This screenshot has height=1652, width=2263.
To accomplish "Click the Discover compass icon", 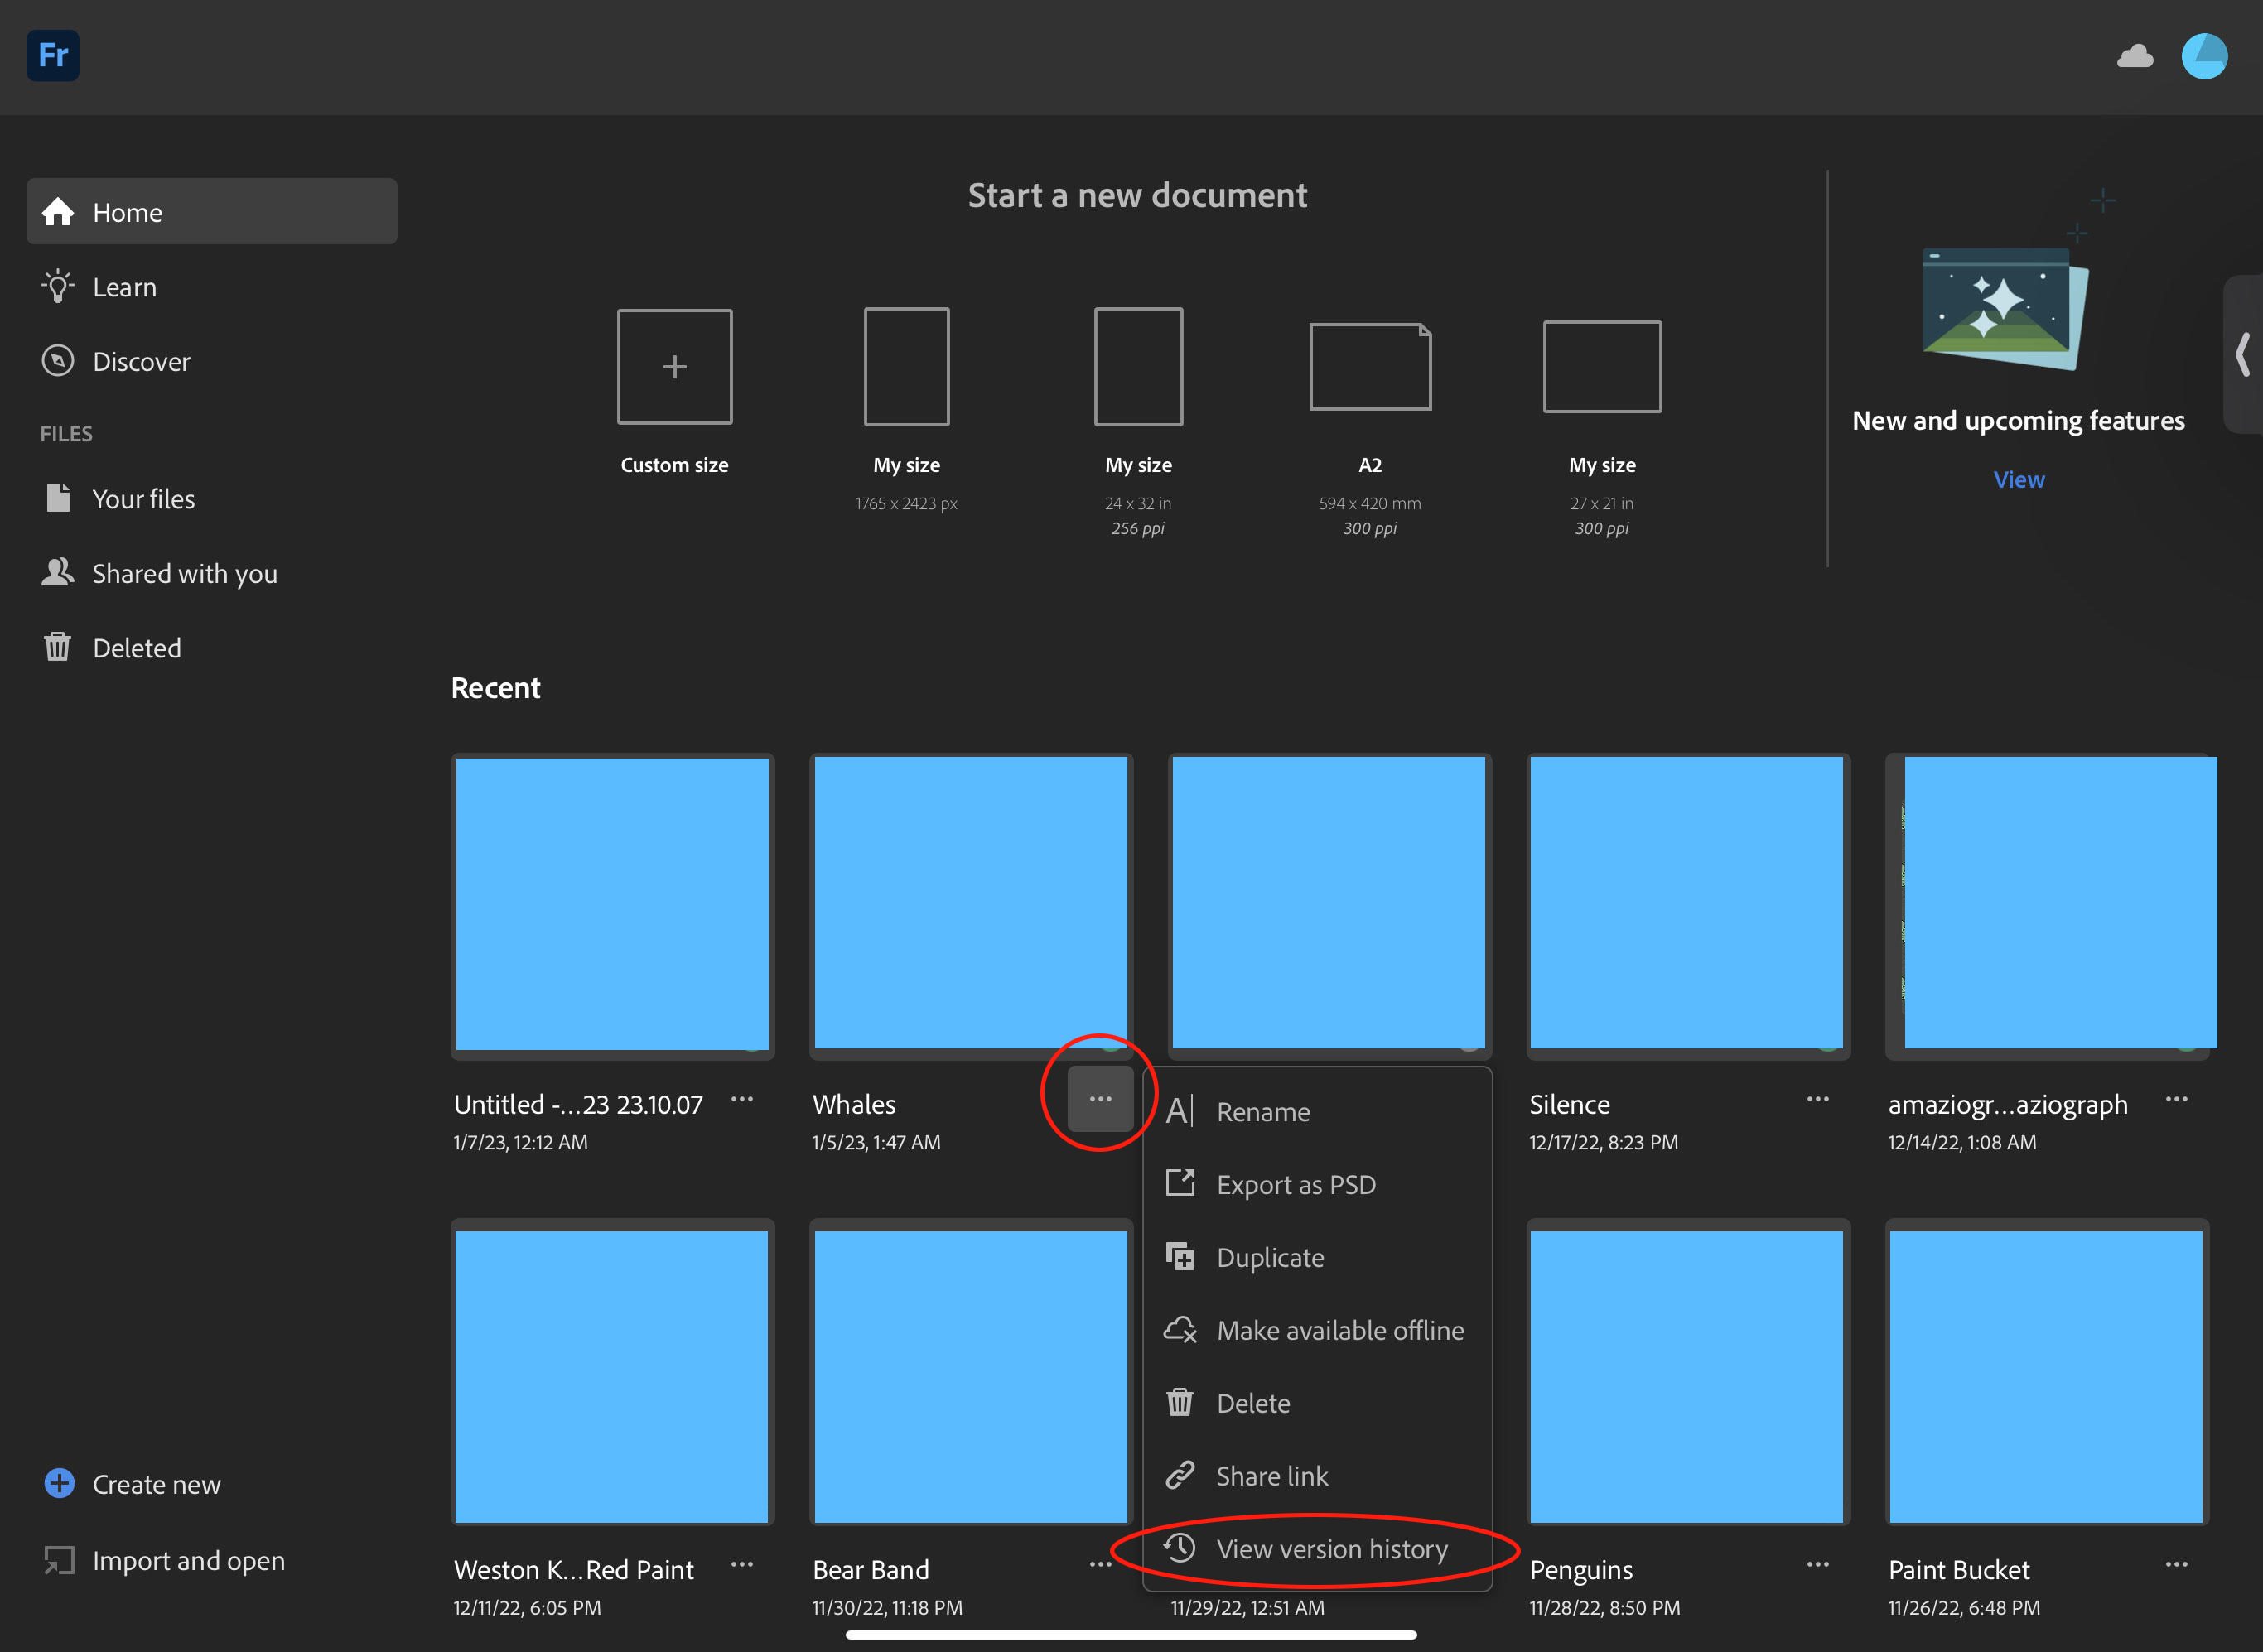I will (x=58, y=360).
